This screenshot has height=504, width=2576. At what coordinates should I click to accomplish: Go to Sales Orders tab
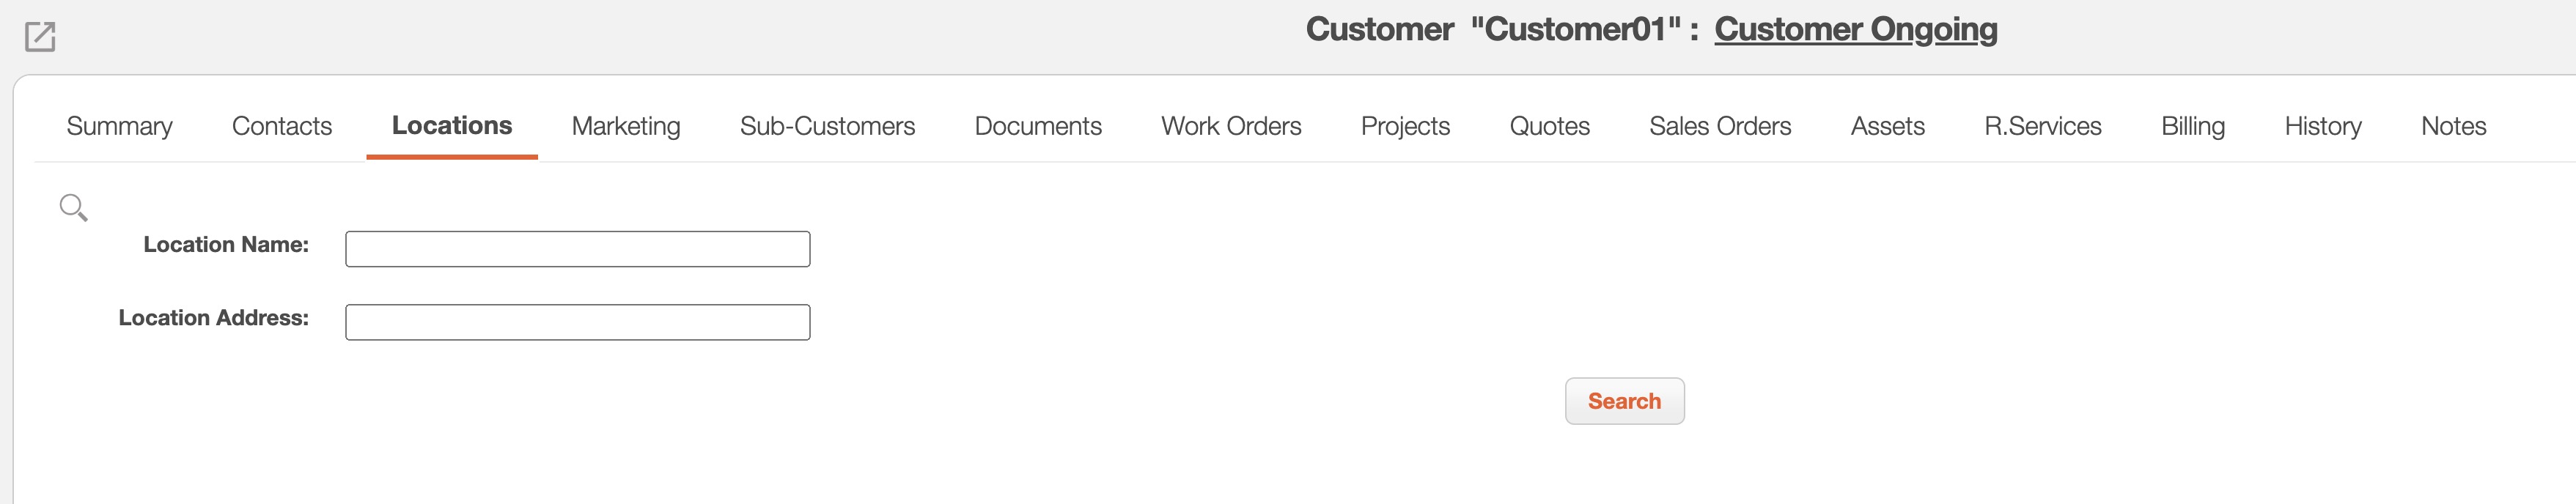1720,126
